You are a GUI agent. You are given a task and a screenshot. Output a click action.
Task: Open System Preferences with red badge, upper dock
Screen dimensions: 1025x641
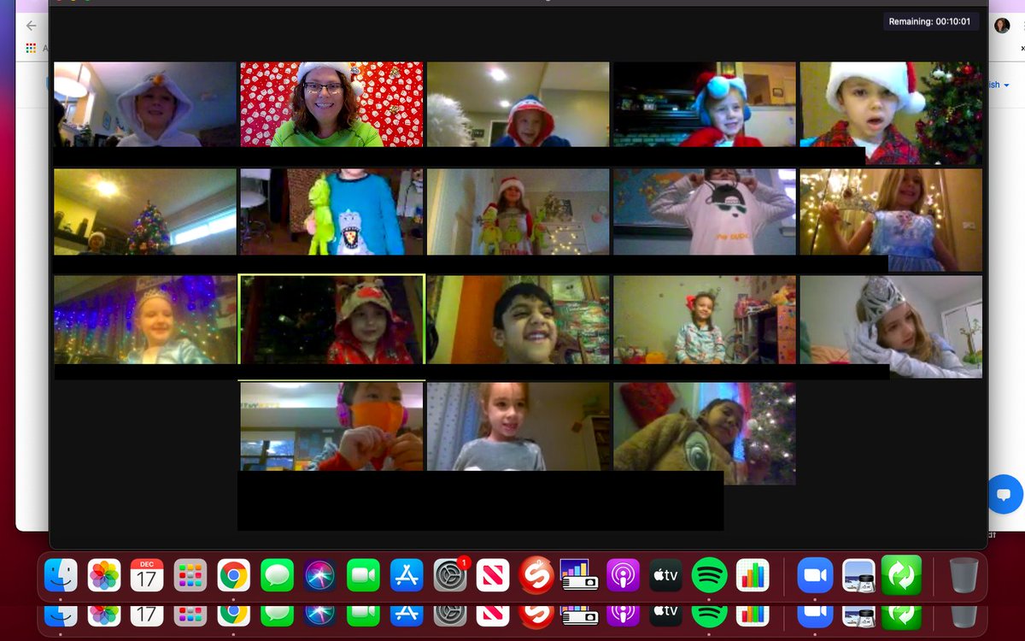coord(450,575)
